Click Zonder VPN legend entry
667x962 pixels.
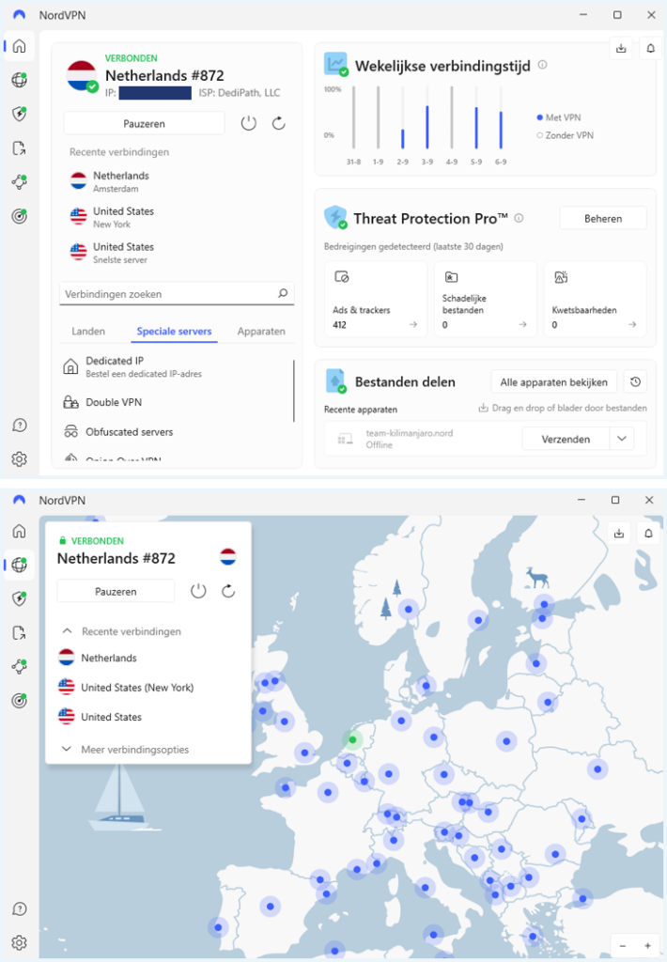point(566,135)
